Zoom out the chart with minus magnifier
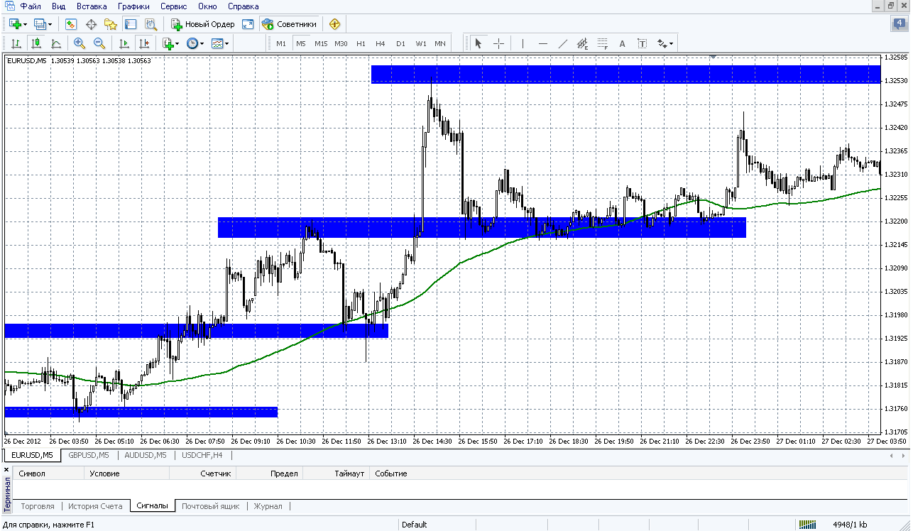Image resolution: width=913 pixels, height=531 pixels. pyautogui.click(x=99, y=43)
